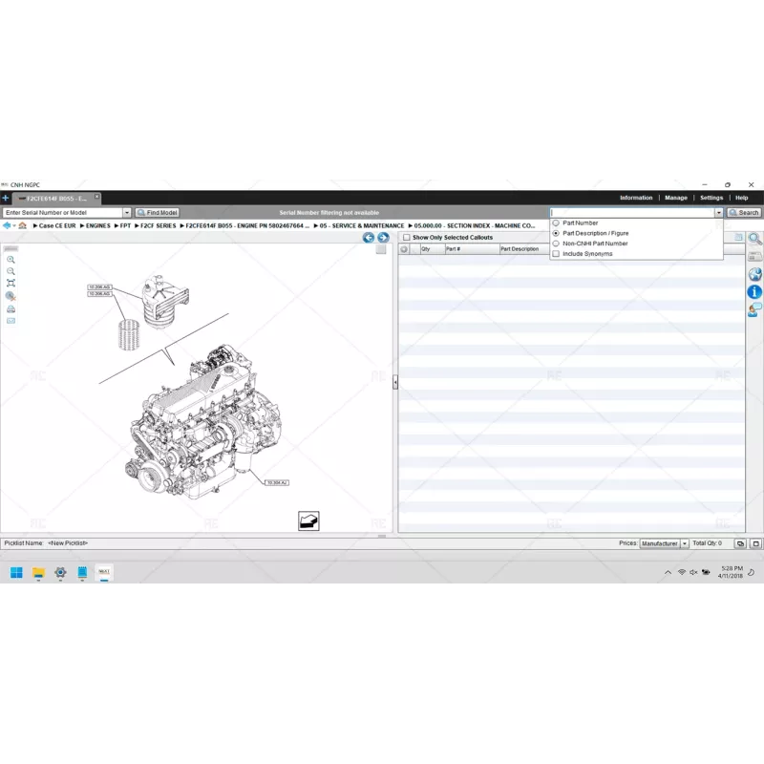Select the Fit to Window tool
This screenshot has height=764, width=764.
click(11, 283)
